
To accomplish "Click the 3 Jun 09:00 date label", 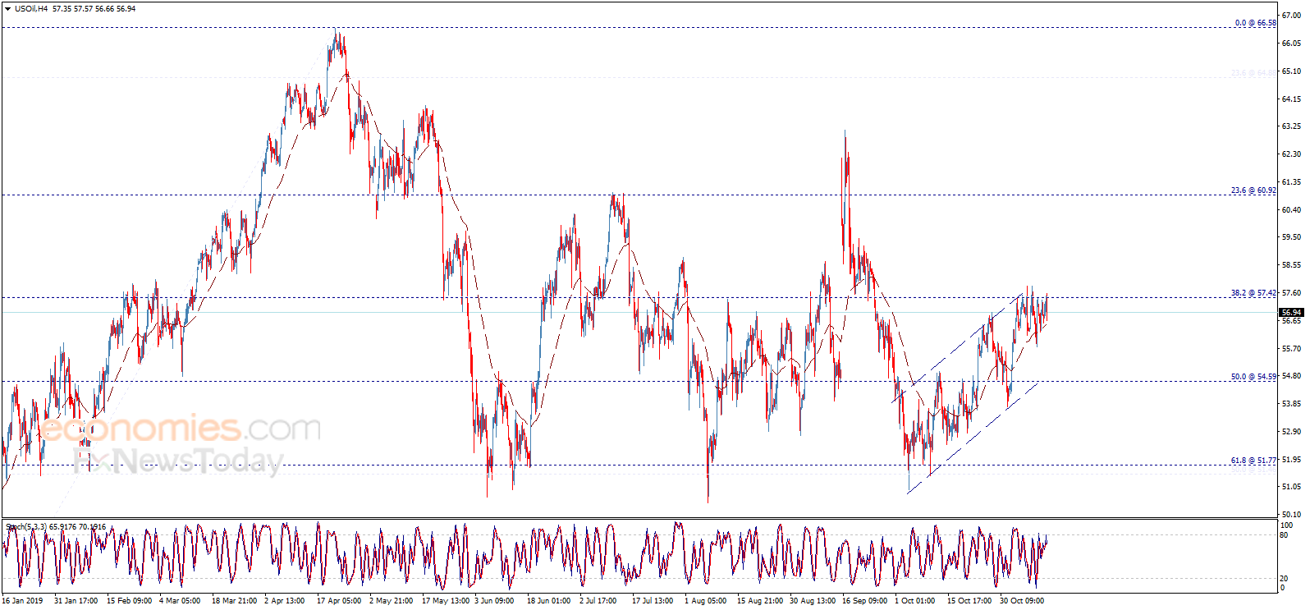I will click(x=494, y=601).
